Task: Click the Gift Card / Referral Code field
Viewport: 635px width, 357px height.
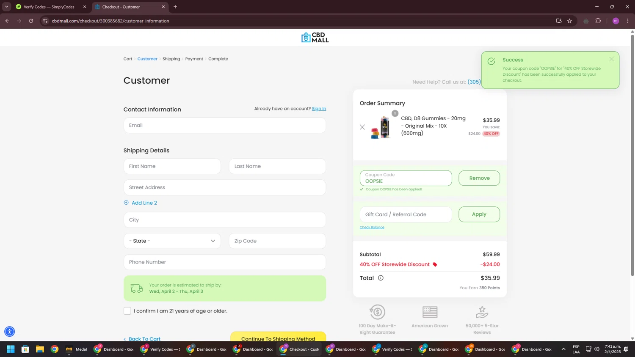Action: 406,214
